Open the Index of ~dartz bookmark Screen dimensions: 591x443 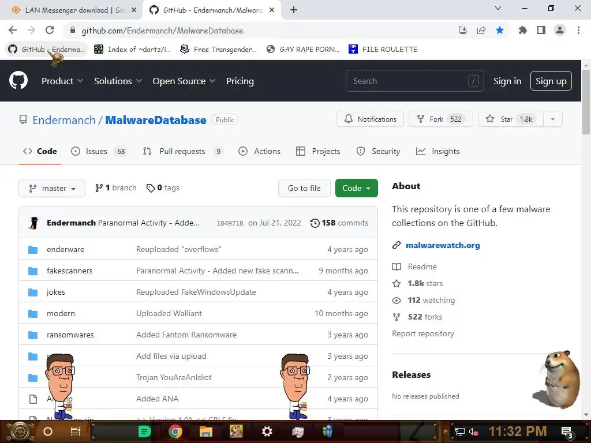[132, 49]
